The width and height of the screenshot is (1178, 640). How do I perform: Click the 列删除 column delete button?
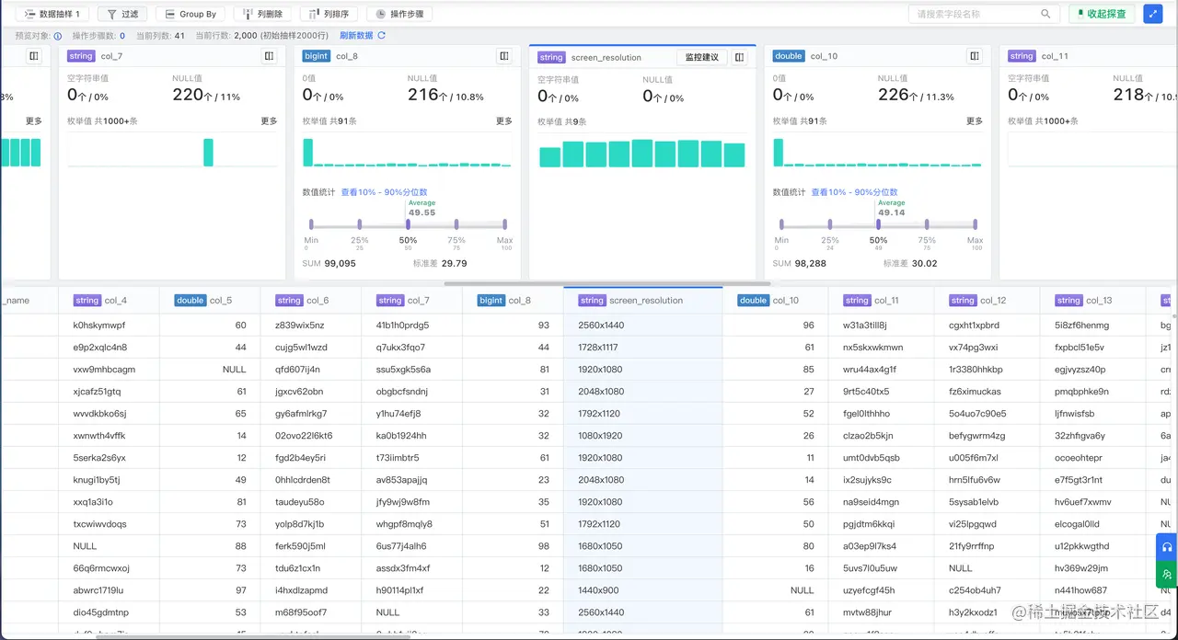(261, 14)
